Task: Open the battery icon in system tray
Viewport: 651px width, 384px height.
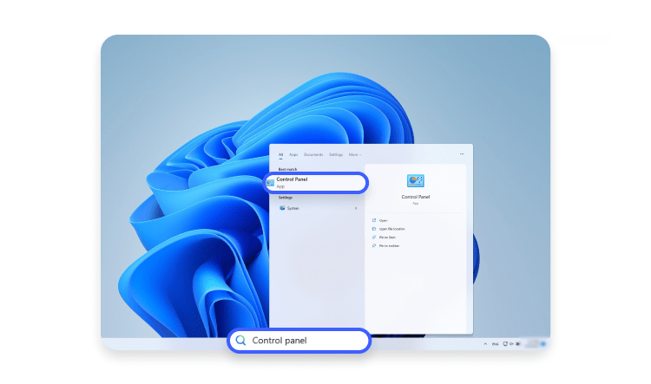Action: 517,344
